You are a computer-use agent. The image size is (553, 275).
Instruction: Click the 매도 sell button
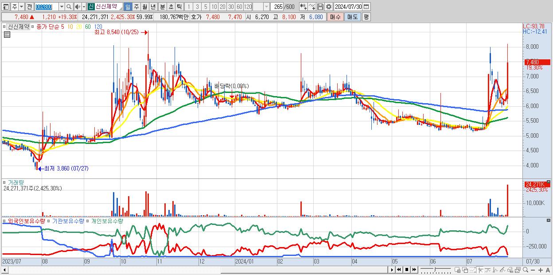pyautogui.click(x=352, y=17)
